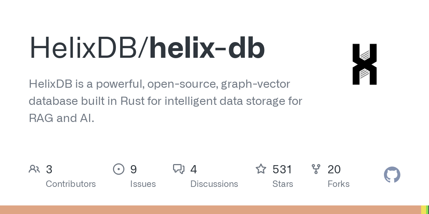Click the discussions speech bubble icon
Screen dimensions: 429x214
click(x=179, y=169)
